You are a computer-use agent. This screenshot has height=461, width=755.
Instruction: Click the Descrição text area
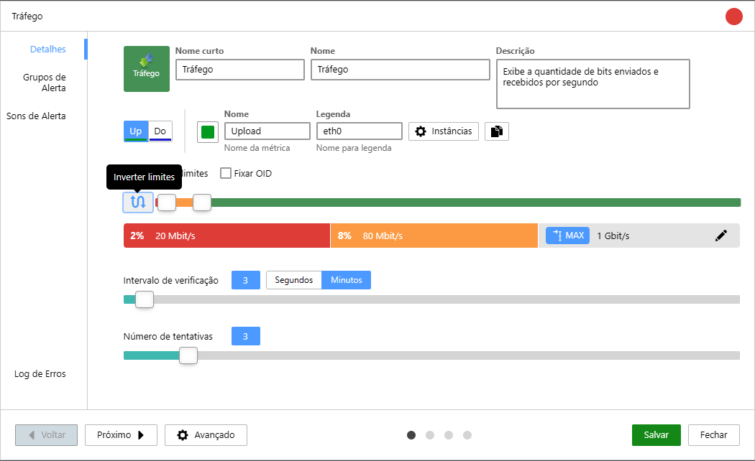click(592, 83)
